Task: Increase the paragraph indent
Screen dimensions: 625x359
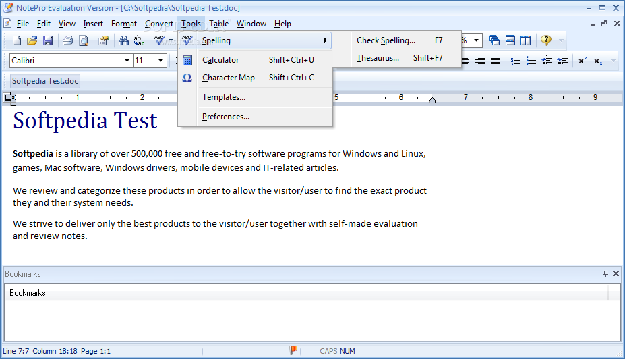Action: coord(562,61)
